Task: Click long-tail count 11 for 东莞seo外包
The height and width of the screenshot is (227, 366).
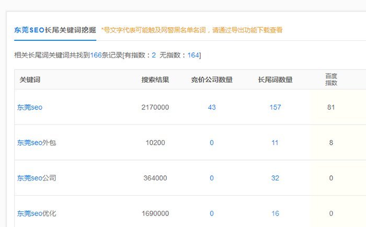Action: point(275,142)
